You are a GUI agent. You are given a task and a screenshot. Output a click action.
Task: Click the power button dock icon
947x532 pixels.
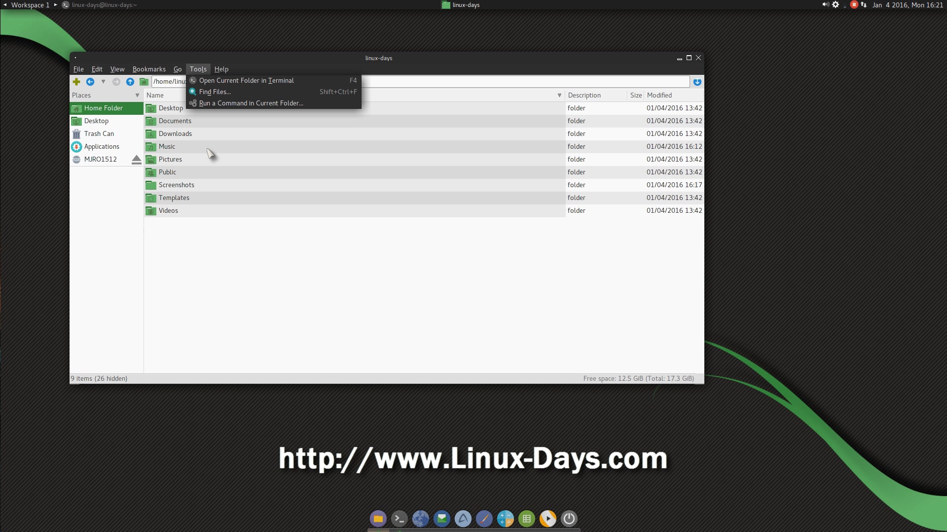point(569,518)
